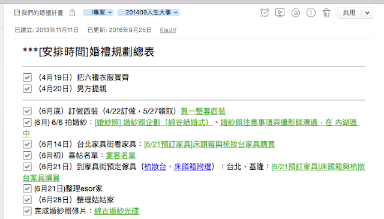The width and height of the screenshot is (384, 219).
Task: Click text (4月20日) 男方提親
Action: 73,89
